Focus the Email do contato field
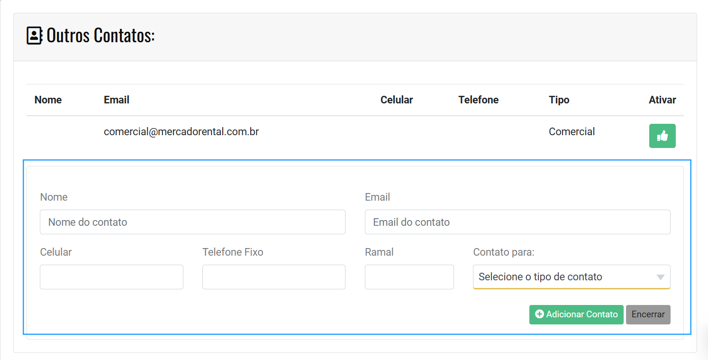The width and height of the screenshot is (708, 360). tap(517, 222)
